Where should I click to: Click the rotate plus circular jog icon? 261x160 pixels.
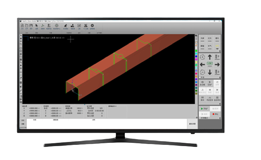[x=202, y=57]
